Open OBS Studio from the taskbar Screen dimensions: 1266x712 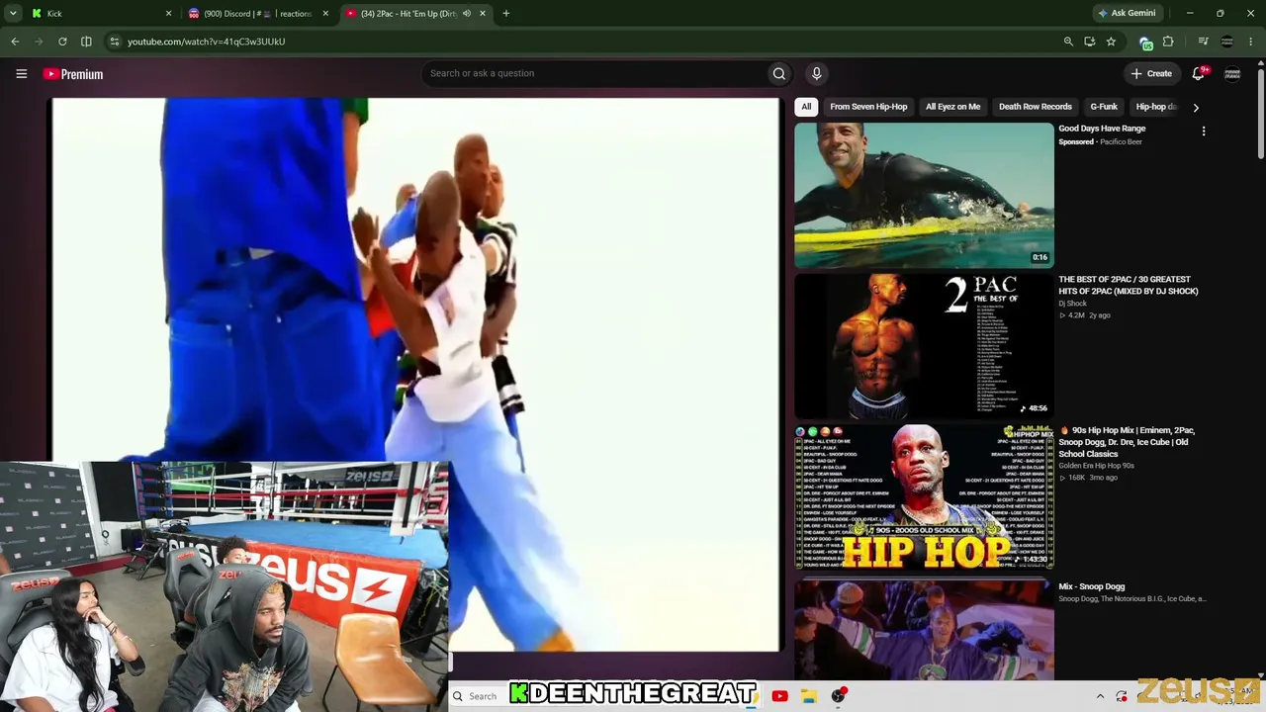pos(839,696)
